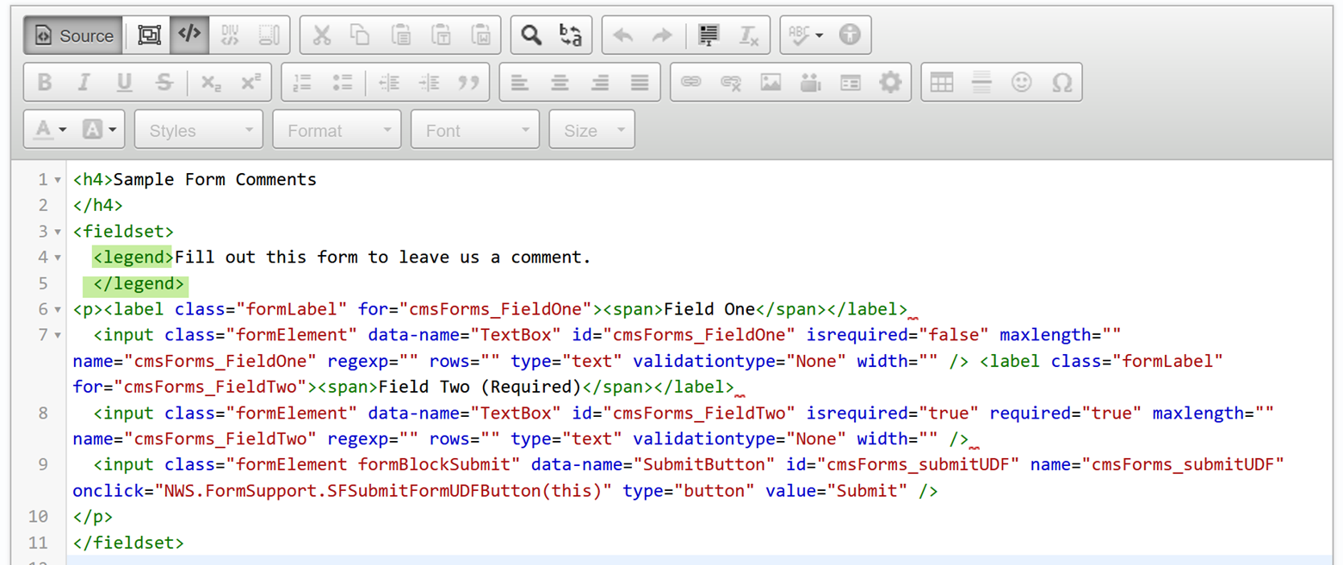Click the Cut scissors icon
Viewport: 1343px width, 565px height.
point(321,35)
